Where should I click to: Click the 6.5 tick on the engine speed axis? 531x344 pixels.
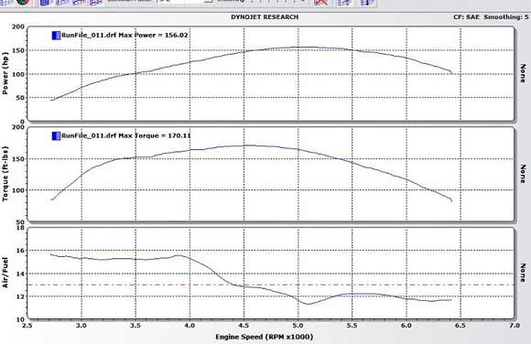coord(461,326)
